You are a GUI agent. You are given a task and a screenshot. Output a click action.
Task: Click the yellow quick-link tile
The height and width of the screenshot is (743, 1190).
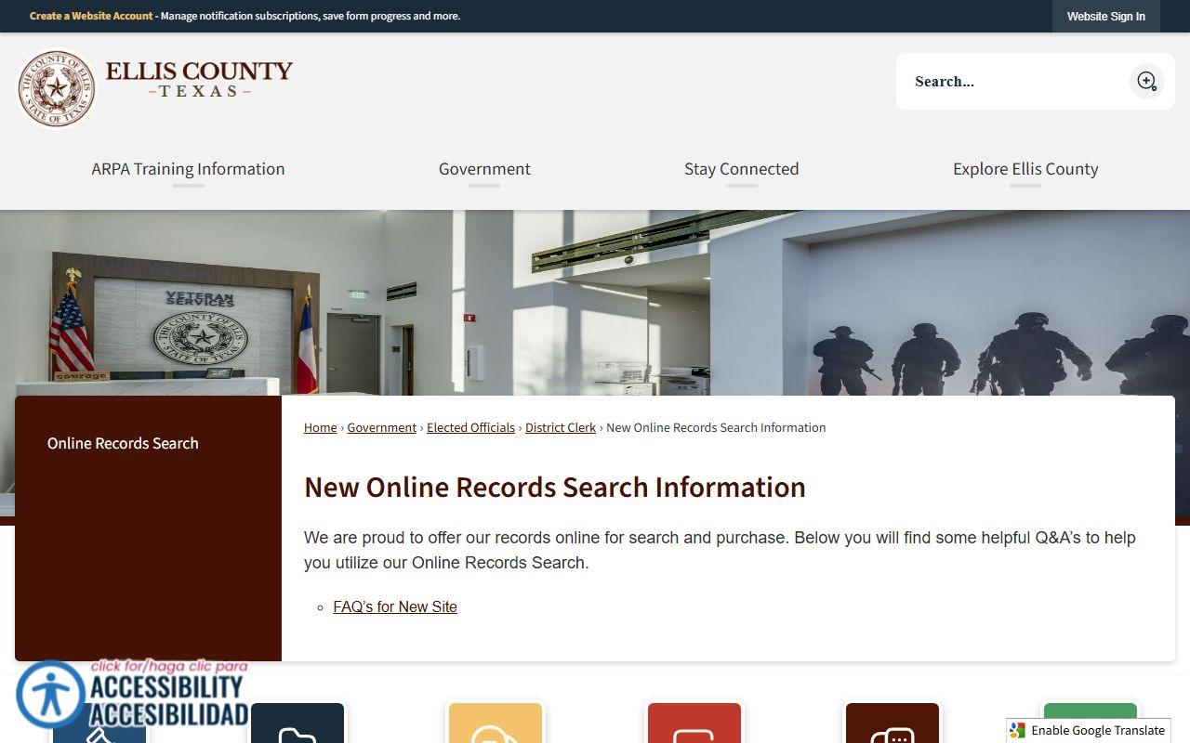coord(495,723)
